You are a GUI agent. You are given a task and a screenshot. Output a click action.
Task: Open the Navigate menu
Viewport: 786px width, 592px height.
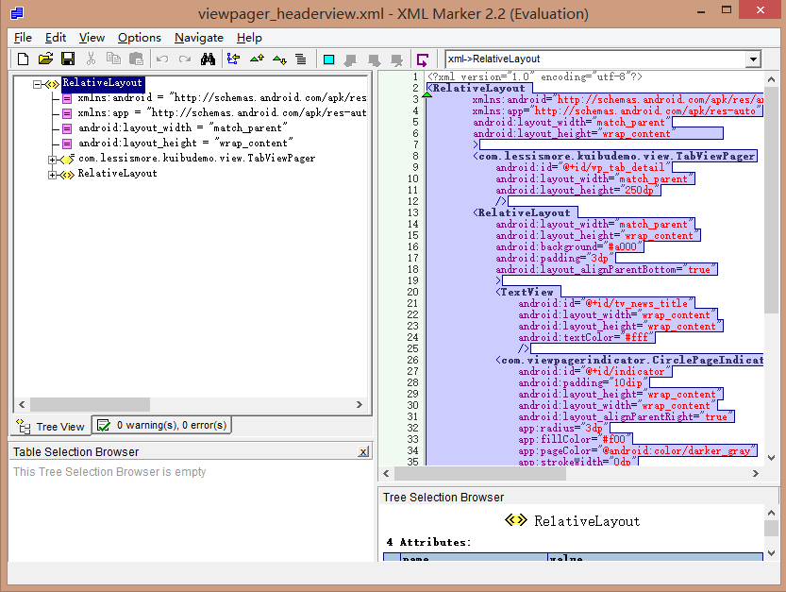coord(198,38)
